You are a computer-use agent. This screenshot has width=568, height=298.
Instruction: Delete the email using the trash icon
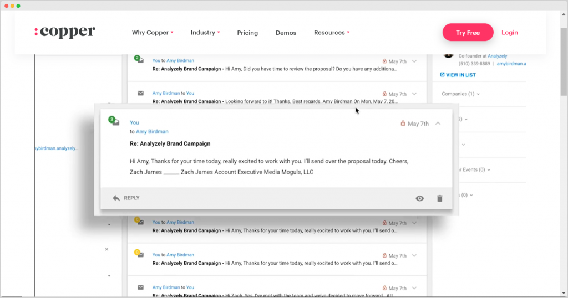pos(439,198)
